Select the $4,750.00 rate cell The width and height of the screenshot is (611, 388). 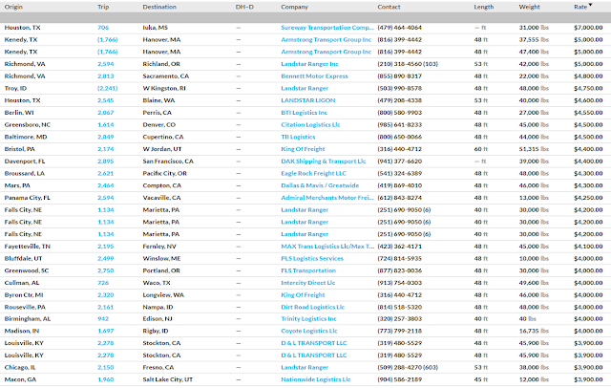point(588,88)
